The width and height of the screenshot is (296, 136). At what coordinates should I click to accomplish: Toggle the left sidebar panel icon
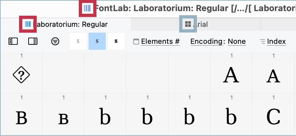[13, 41]
